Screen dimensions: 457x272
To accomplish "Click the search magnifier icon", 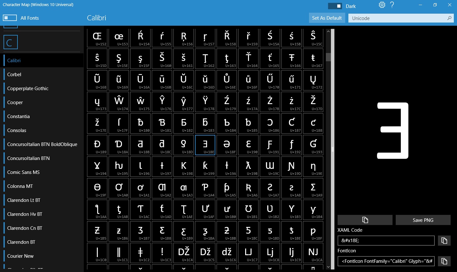I will click(x=449, y=18).
